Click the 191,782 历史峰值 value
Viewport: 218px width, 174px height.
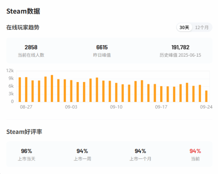pos(180,48)
